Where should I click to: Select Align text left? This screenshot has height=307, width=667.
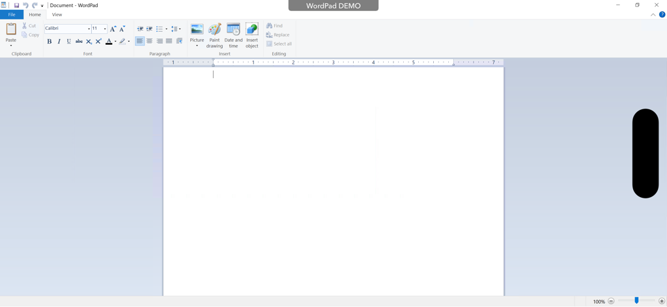coord(140,41)
